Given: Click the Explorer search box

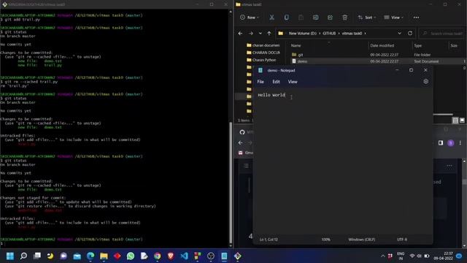Looking at the screenshot, I should [x=442, y=34].
